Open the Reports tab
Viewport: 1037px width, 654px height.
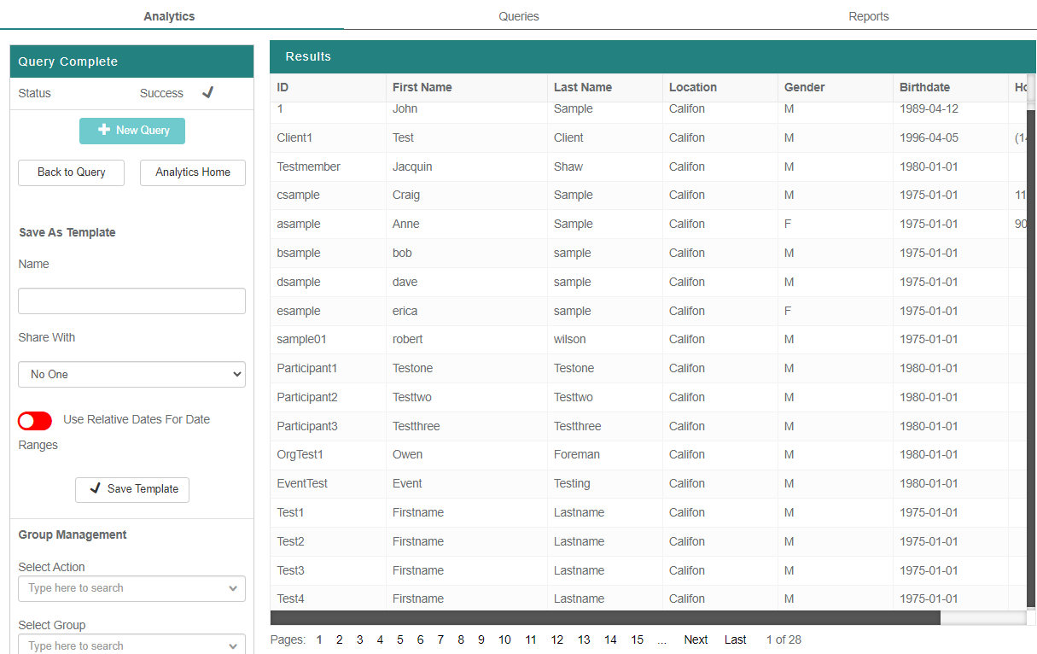point(868,16)
